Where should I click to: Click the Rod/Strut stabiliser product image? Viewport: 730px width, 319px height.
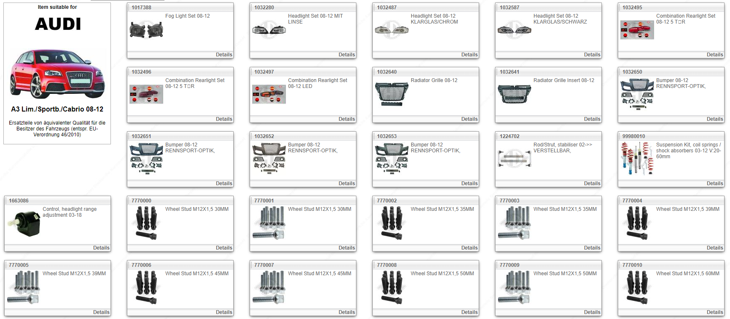point(514,159)
